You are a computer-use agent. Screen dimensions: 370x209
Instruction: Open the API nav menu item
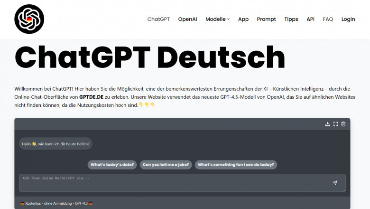311,19
